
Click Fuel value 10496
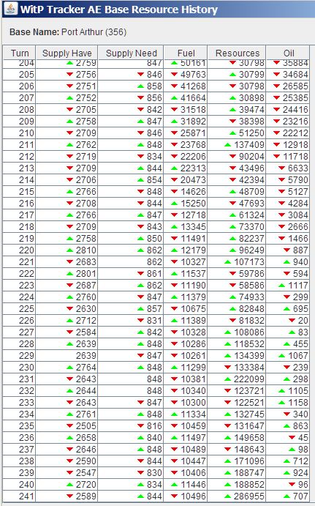tap(193, 496)
